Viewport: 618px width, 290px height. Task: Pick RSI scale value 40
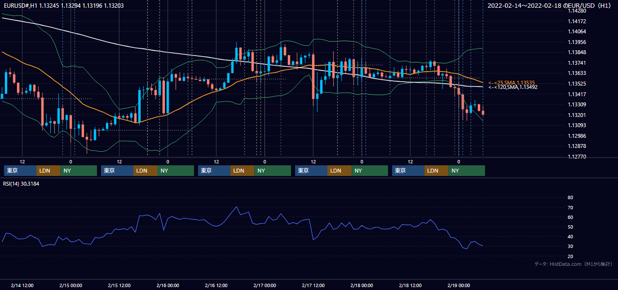(x=570, y=236)
